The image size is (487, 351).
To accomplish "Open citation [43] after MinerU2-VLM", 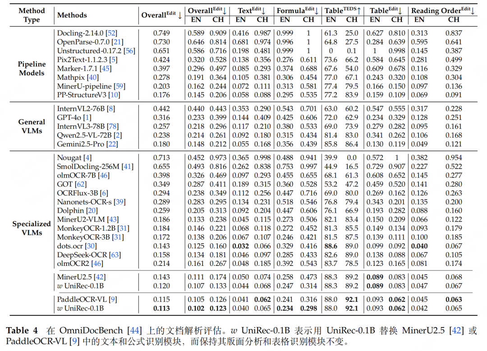I will pyautogui.click(x=113, y=219).
